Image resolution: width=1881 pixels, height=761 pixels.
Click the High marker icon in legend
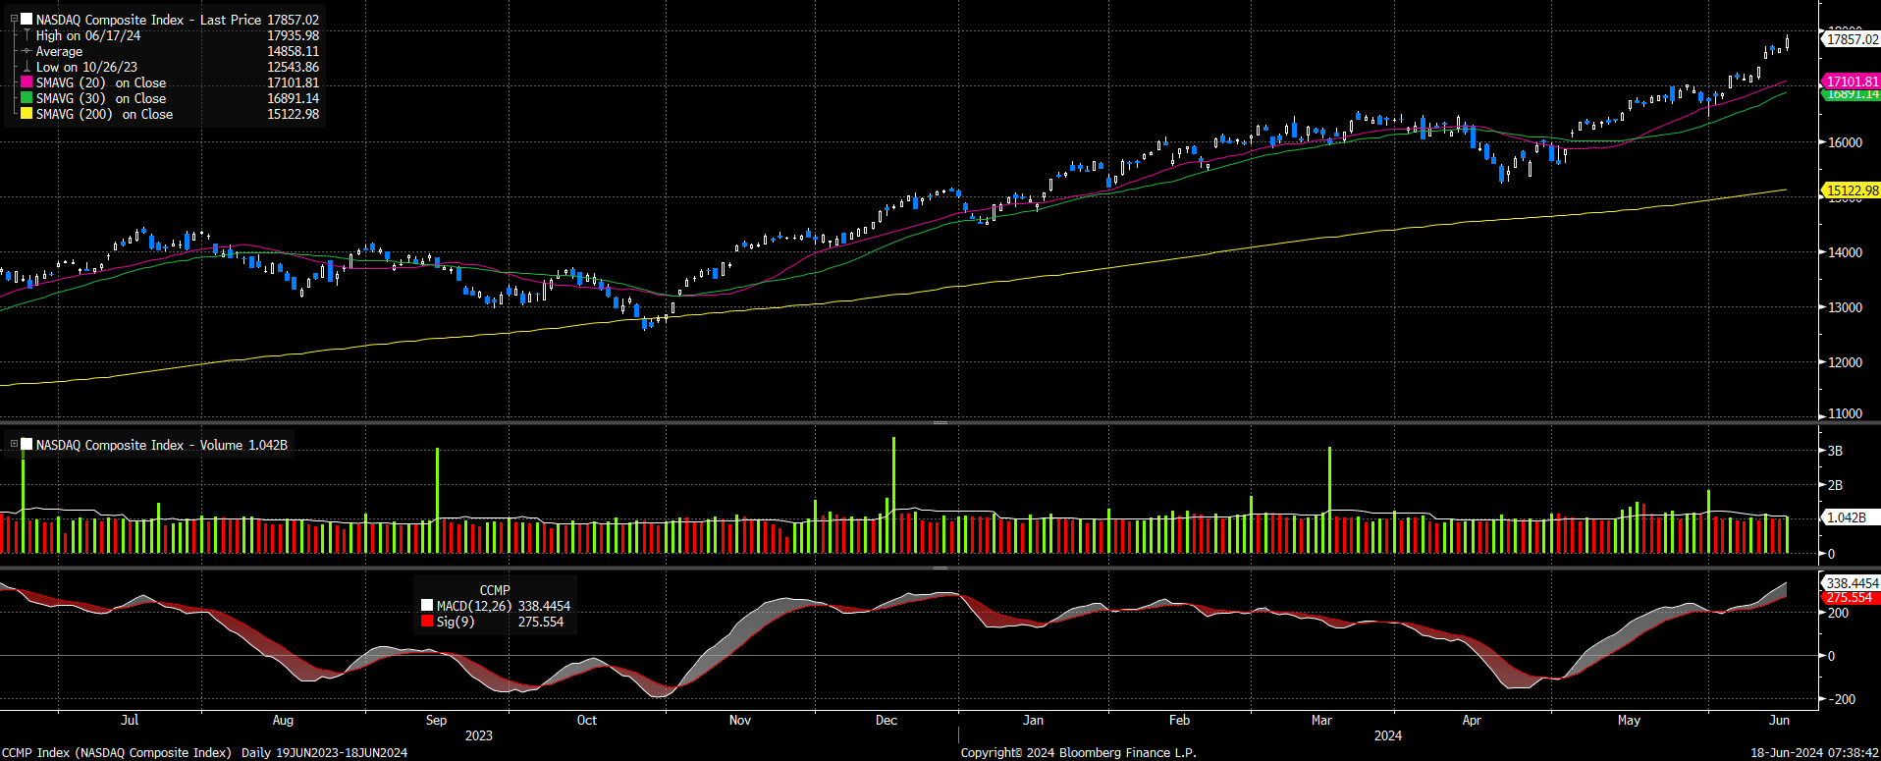27,35
